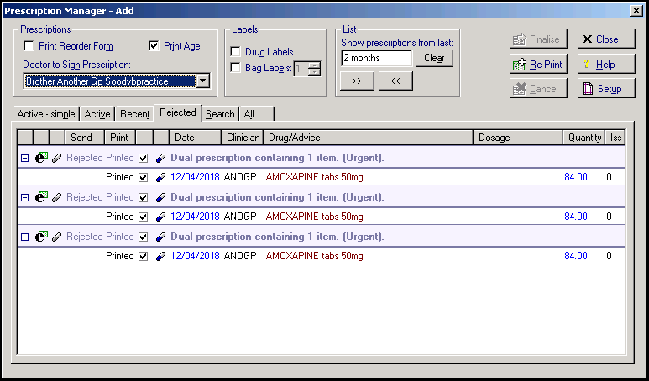Viewport: 649px width, 381px height.
Task: Click the pill icon beside first AMOXAPINE entry
Action: coord(160,177)
